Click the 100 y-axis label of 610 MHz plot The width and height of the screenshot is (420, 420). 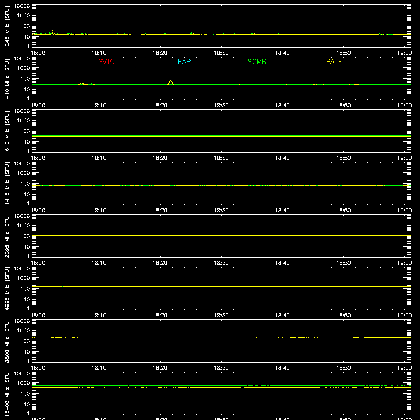point(25,131)
